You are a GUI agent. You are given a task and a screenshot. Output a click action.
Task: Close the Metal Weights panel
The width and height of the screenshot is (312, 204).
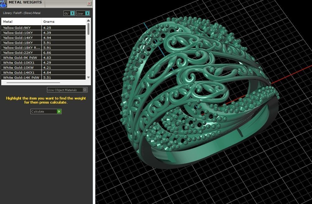89,3
